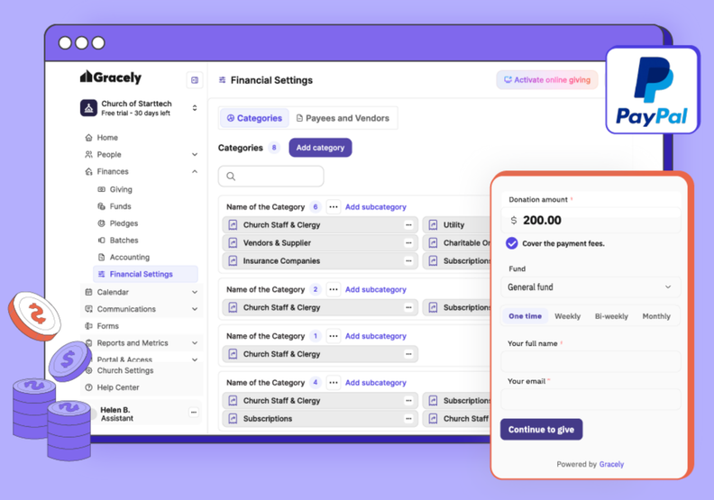Add subcategory to the 1-item category

click(376, 336)
